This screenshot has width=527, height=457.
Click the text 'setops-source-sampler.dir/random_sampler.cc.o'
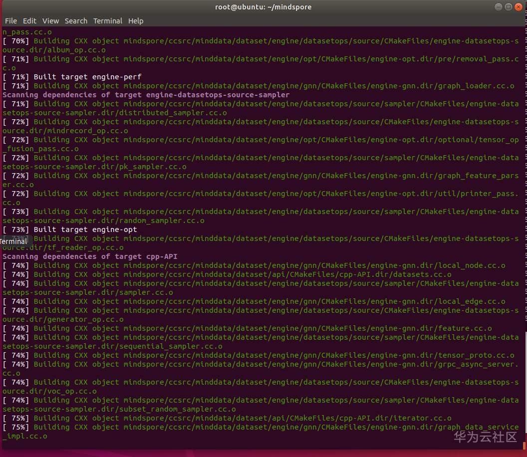click(103, 221)
